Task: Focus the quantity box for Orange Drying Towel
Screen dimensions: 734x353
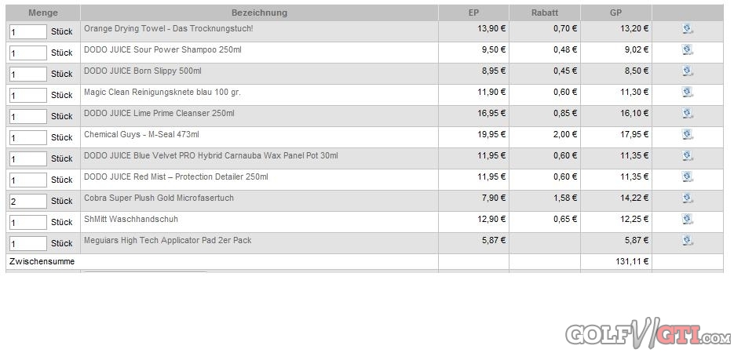Action: (x=28, y=32)
